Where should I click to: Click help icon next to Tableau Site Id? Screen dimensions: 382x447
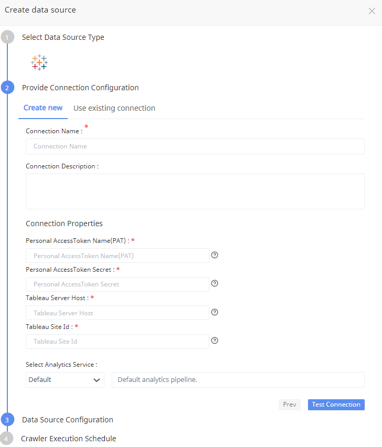pos(215,340)
